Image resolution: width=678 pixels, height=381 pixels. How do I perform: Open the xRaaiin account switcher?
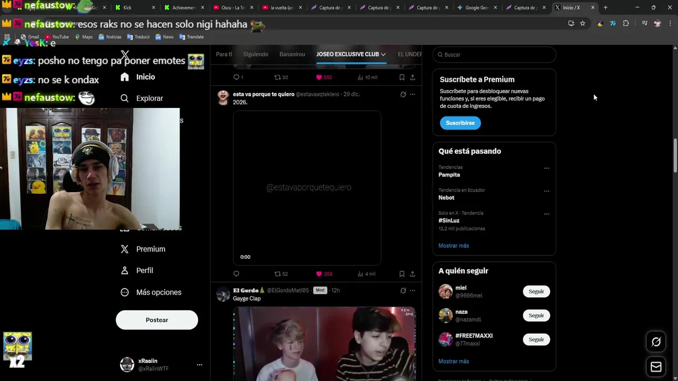pyautogui.click(x=161, y=365)
